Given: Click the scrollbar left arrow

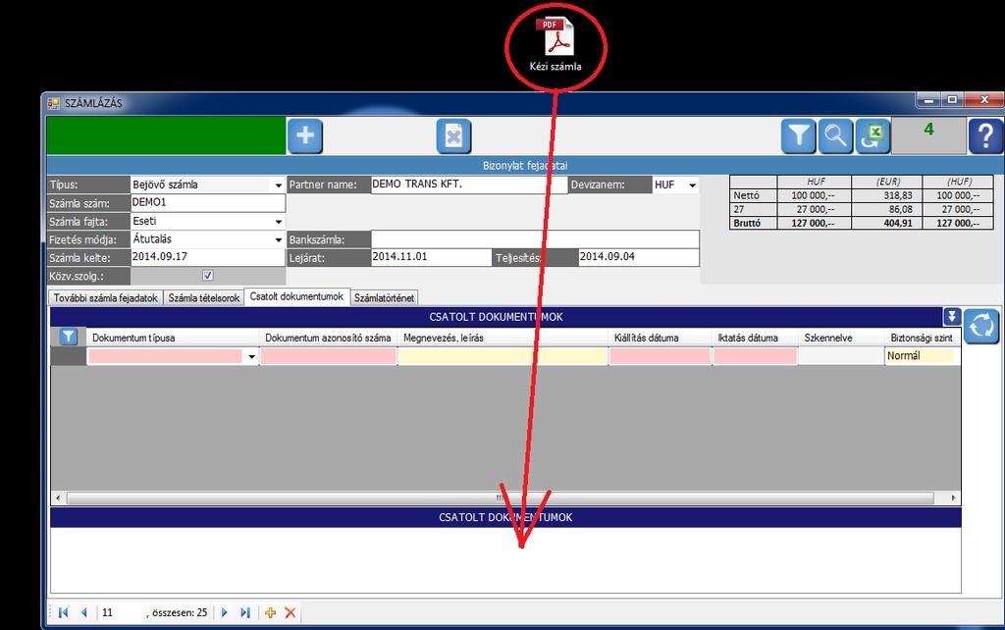Looking at the screenshot, I should click(58, 498).
